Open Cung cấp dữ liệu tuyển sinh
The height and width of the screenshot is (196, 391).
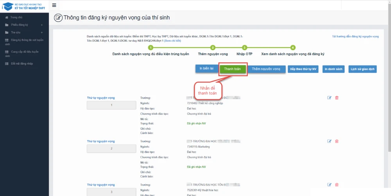click(x=24, y=54)
